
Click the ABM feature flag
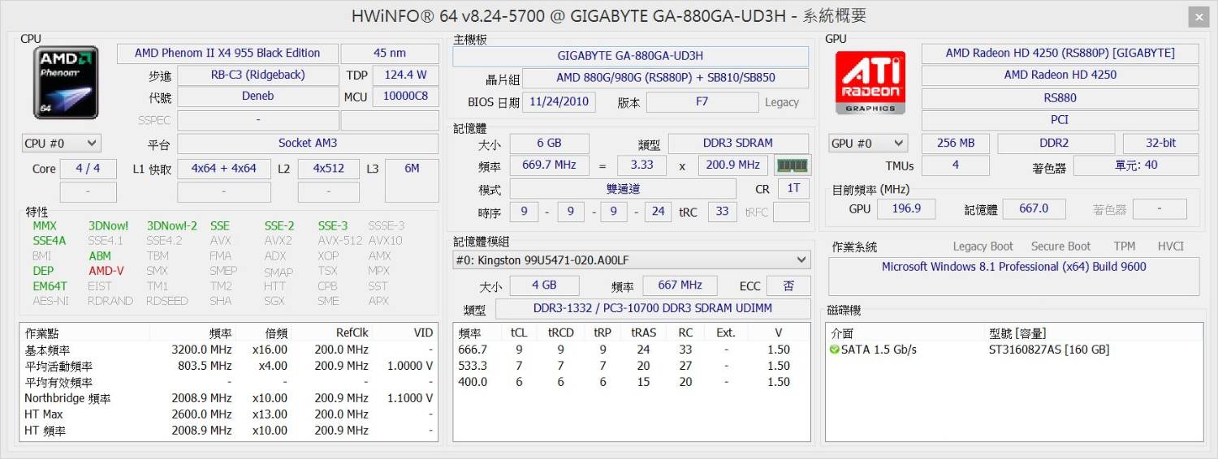click(x=100, y=256)
